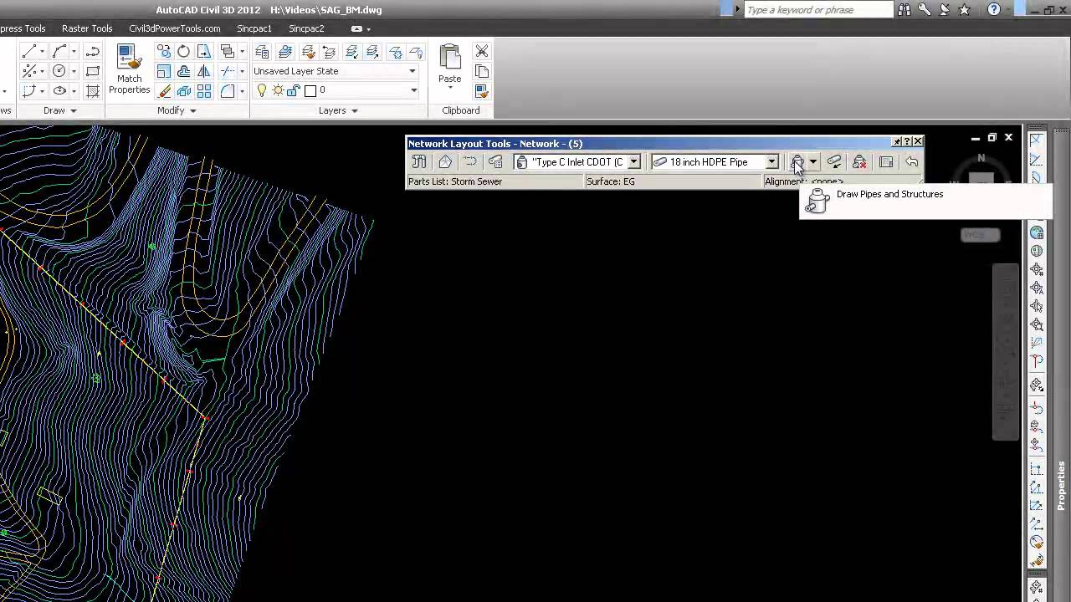Screen dimensions: 1071x602
Task: Open the layer 0 dropdown list
Action: pos(413,90)
